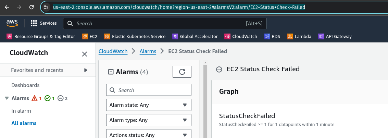The image size is (388, 138).
Task: Click magnifier icon in alarms Search field
Action: [x=112, y=90]
